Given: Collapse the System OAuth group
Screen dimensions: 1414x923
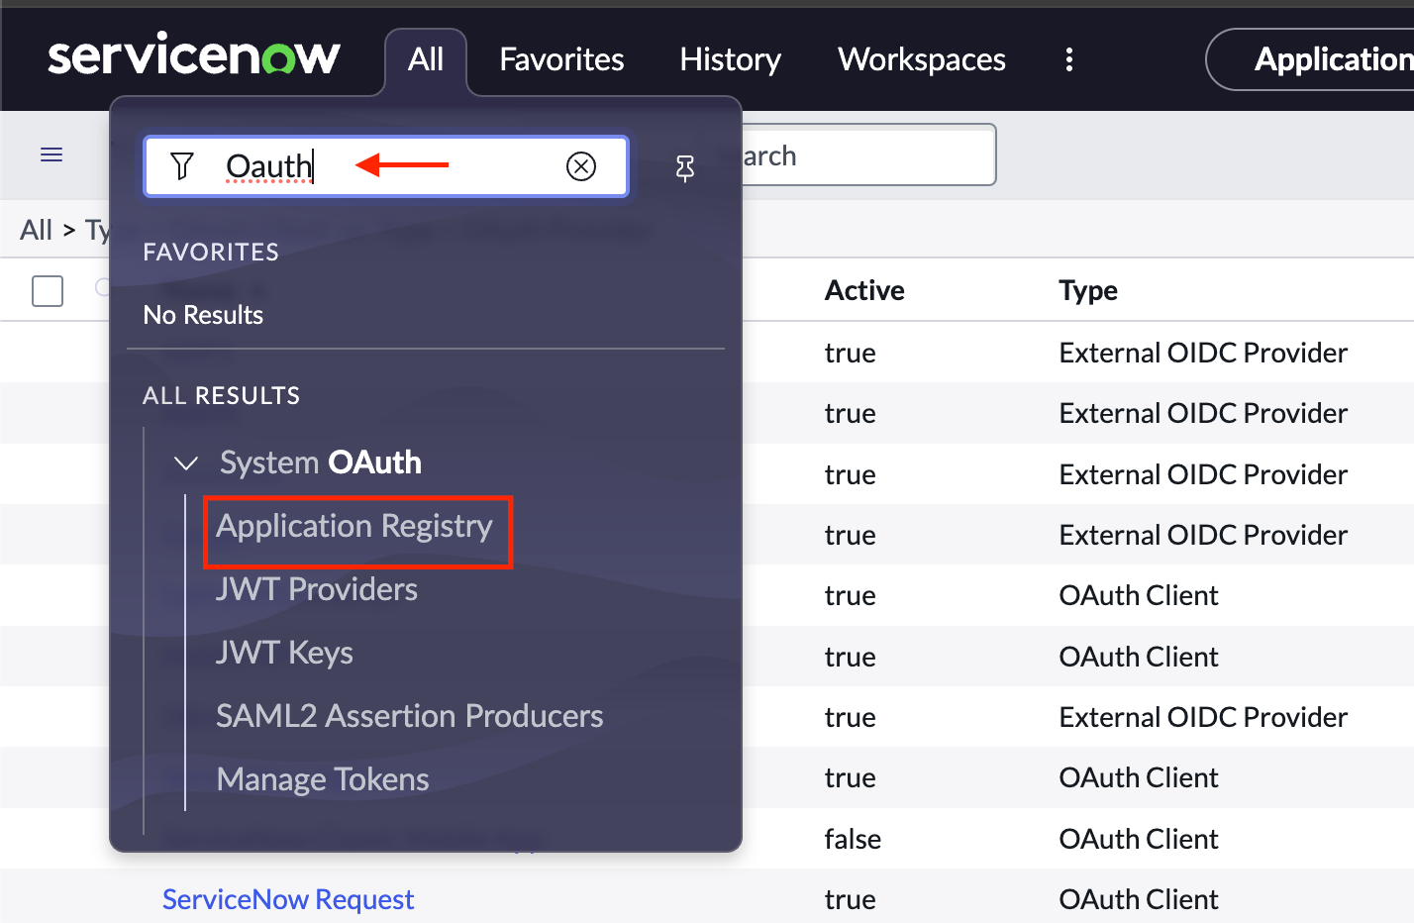Looking at the screenshot, I should (186, 462).
